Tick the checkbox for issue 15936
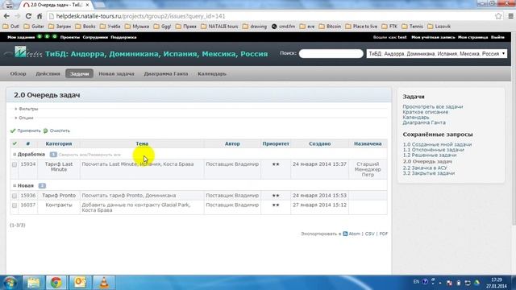This screenshot has width=516, height=290. (15, 196)
